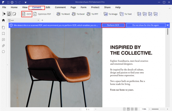
Task: Click Do not show for this file again
Action: click(146, 25)
